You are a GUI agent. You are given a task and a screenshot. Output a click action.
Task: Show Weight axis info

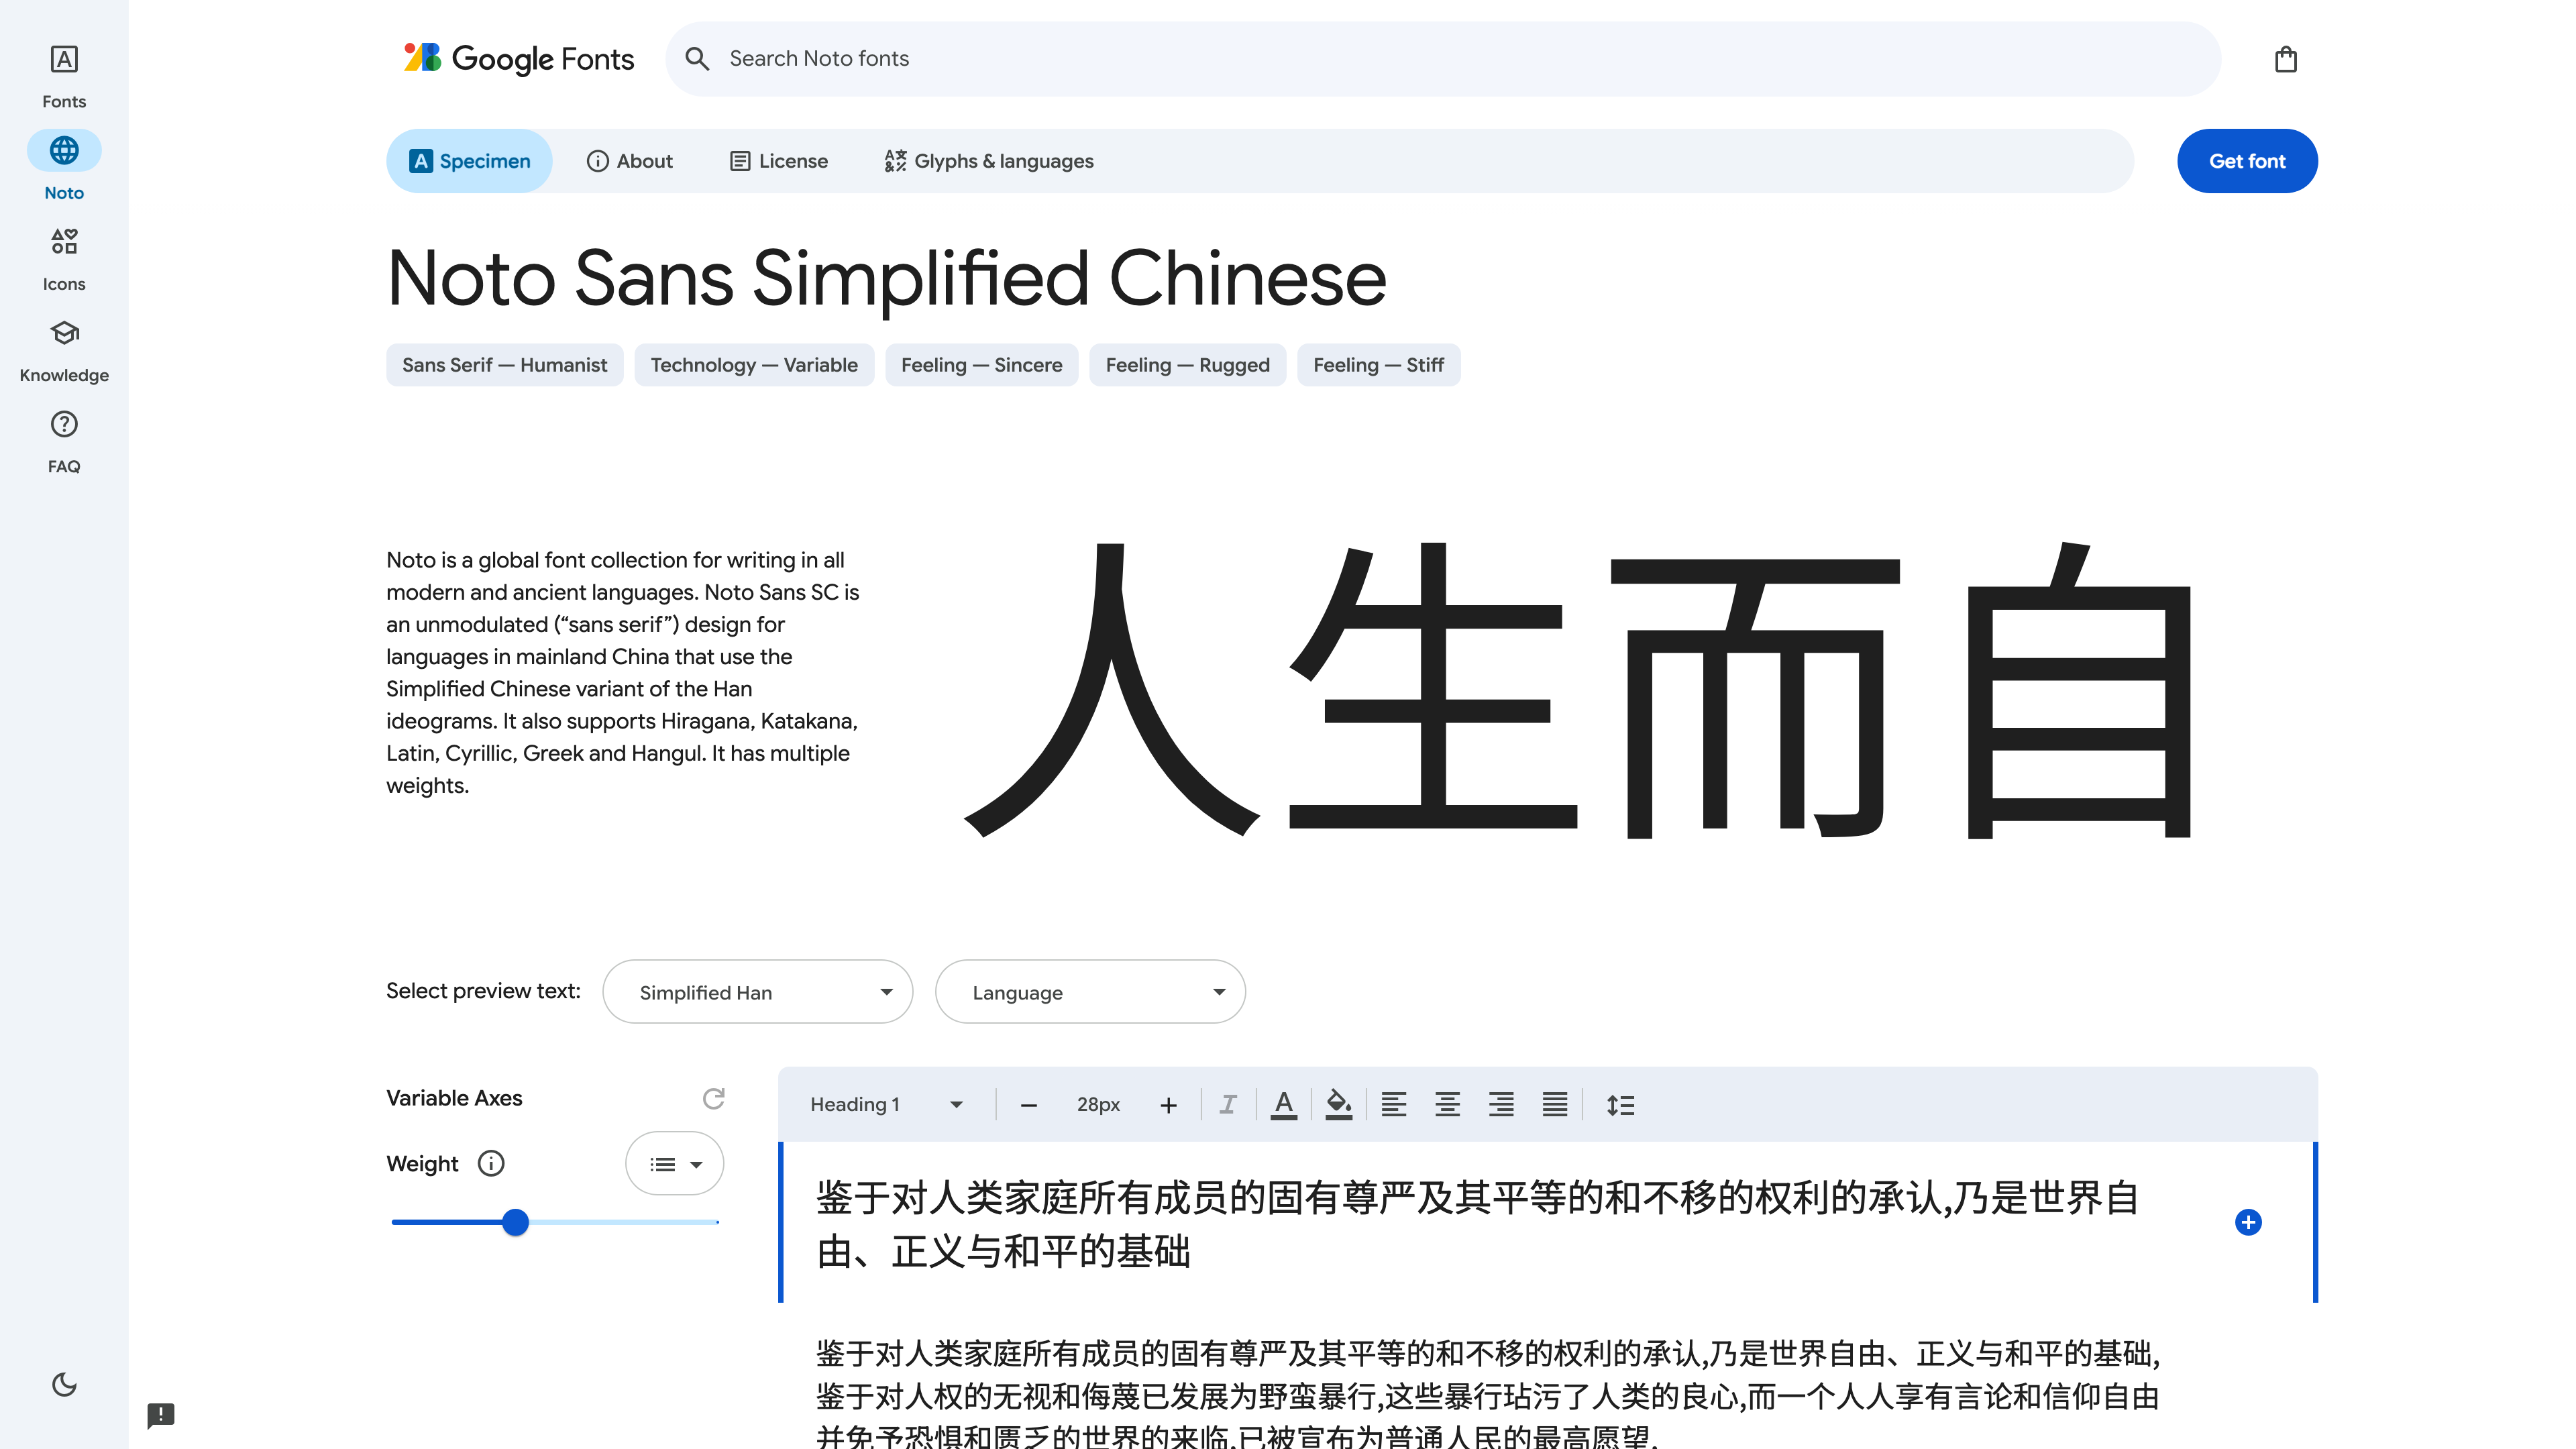[x=491, y=1163]
